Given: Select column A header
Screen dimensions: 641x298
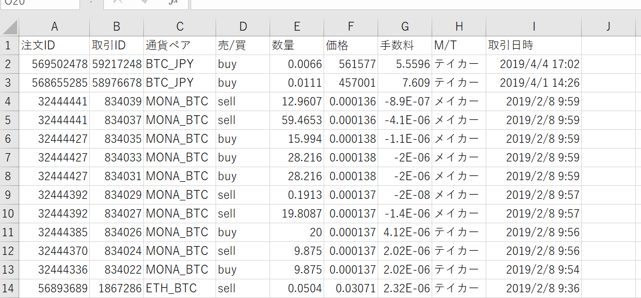Looking at the screenshot, I should pyautogui.click(x=54, y=27).
